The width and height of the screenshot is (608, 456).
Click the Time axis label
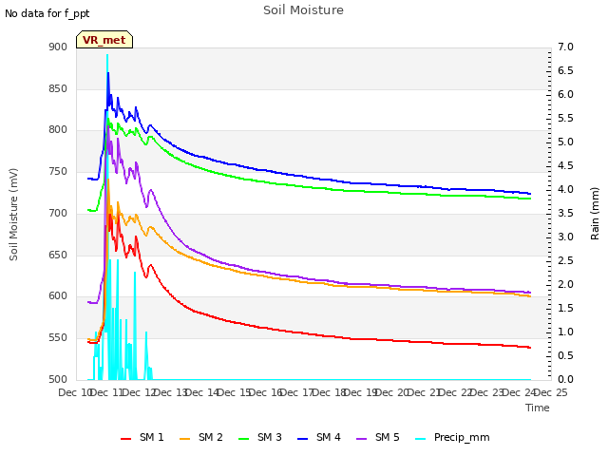point(538,408)
